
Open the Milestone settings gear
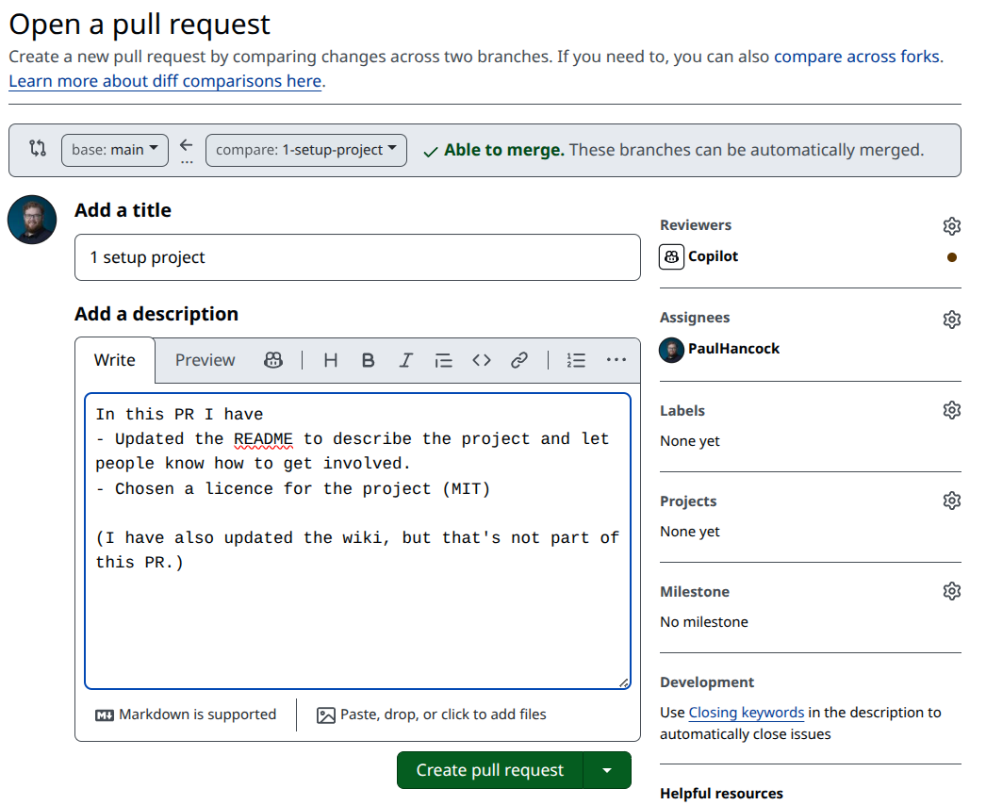pos(951,591)
